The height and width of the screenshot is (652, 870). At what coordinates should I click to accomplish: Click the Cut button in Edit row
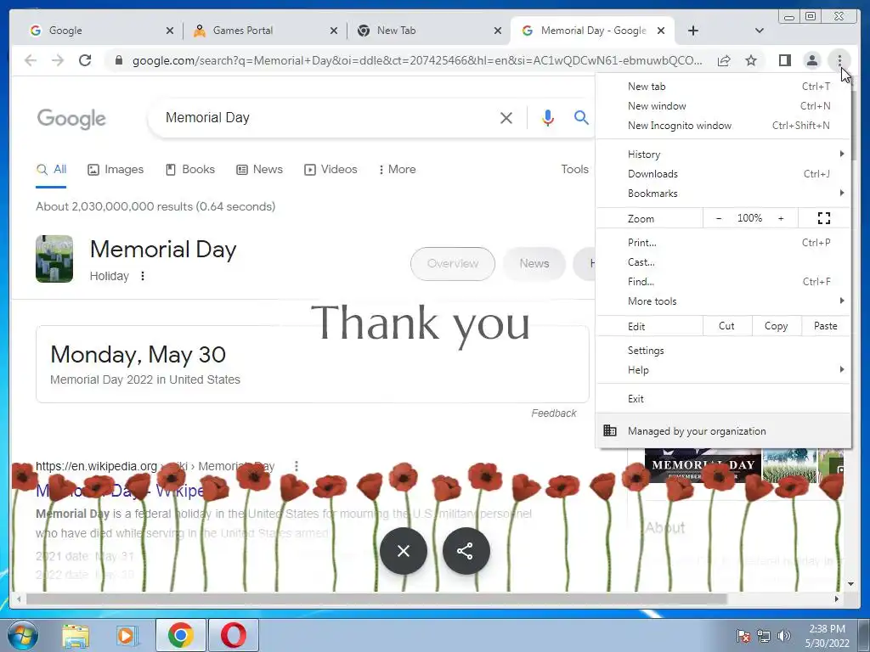point(727,326)
